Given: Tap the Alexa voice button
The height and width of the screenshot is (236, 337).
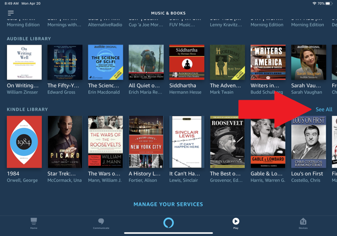Looking at the screenshot, I should click(x=168, y=223).
